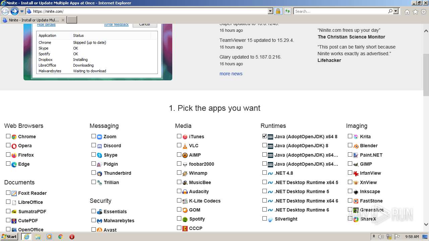Click the IrfanView red icon
Viewport: 429px width, 241px height.
coord(356,173)
